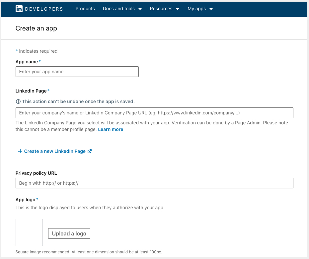The height and width of the screenshot is (259, 309).
Task: Click the info icon beside undone warning
Action: click(18, 101)
